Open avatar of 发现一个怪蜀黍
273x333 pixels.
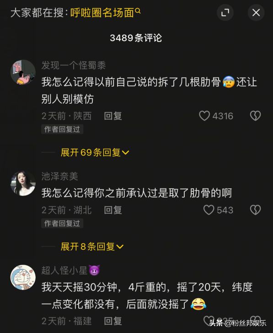(x=23, y=72)
